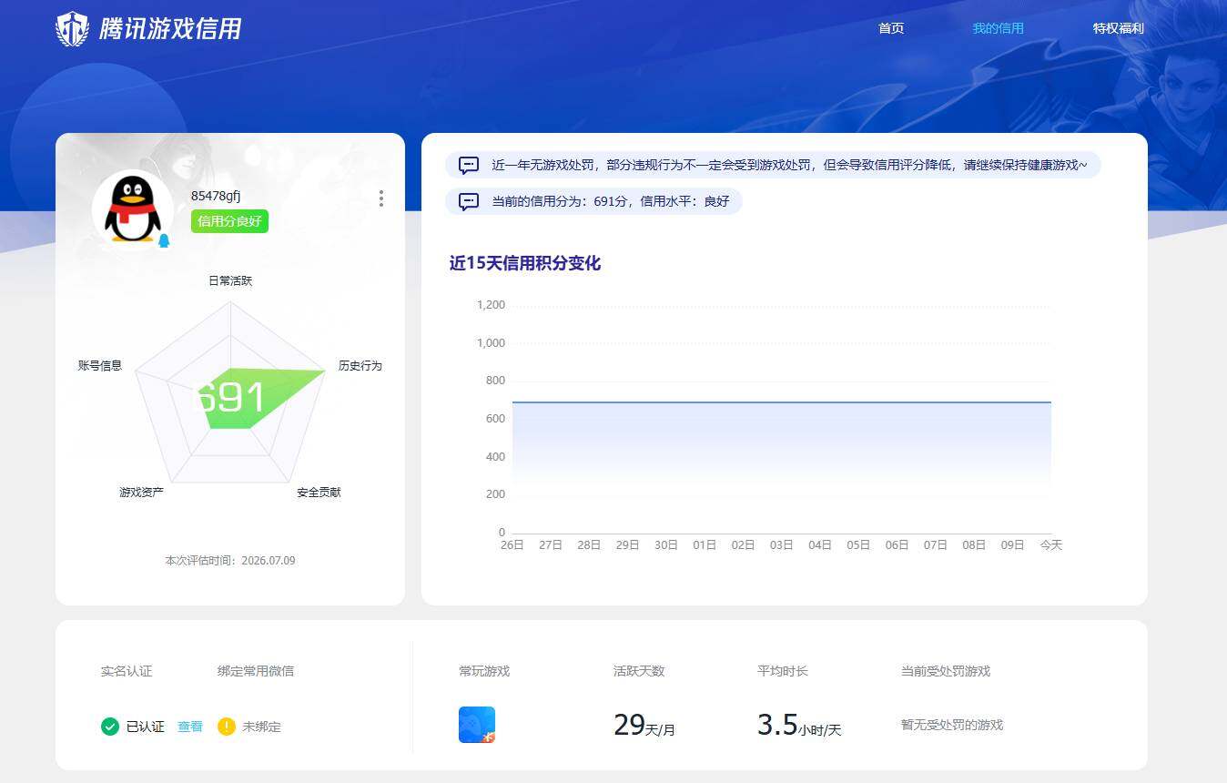Click the 游戏资产 radar label
This screenshot has width=1227, height=783.
point(141,493)
